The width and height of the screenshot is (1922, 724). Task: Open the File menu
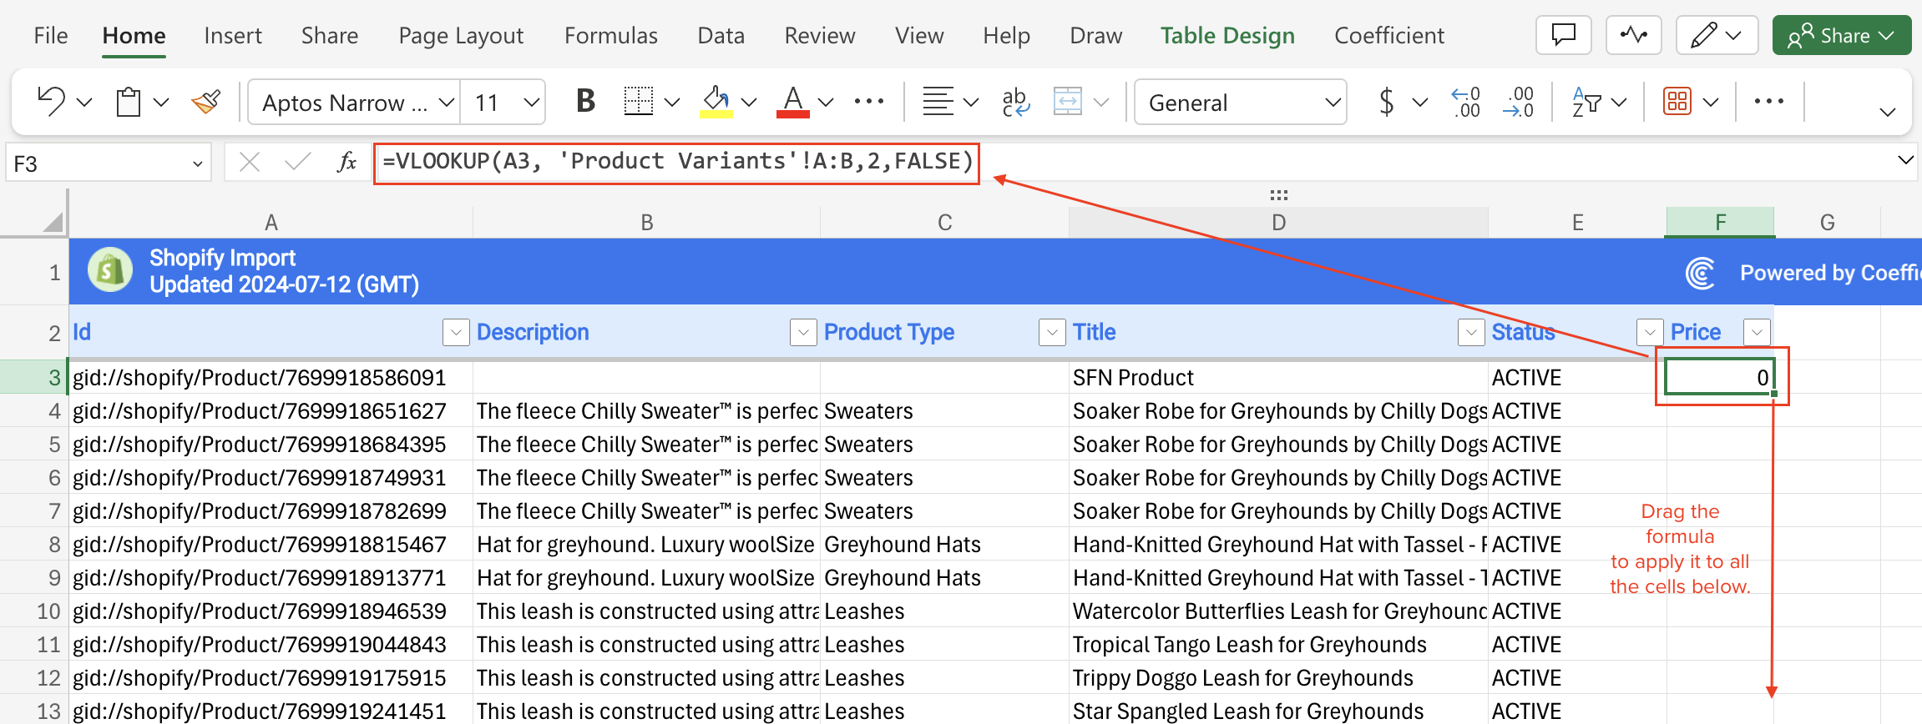(x=51, y=35)
